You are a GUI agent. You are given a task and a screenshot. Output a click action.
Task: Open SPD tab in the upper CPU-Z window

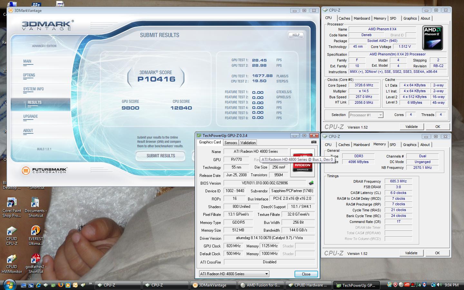click(x=393, y=18)
